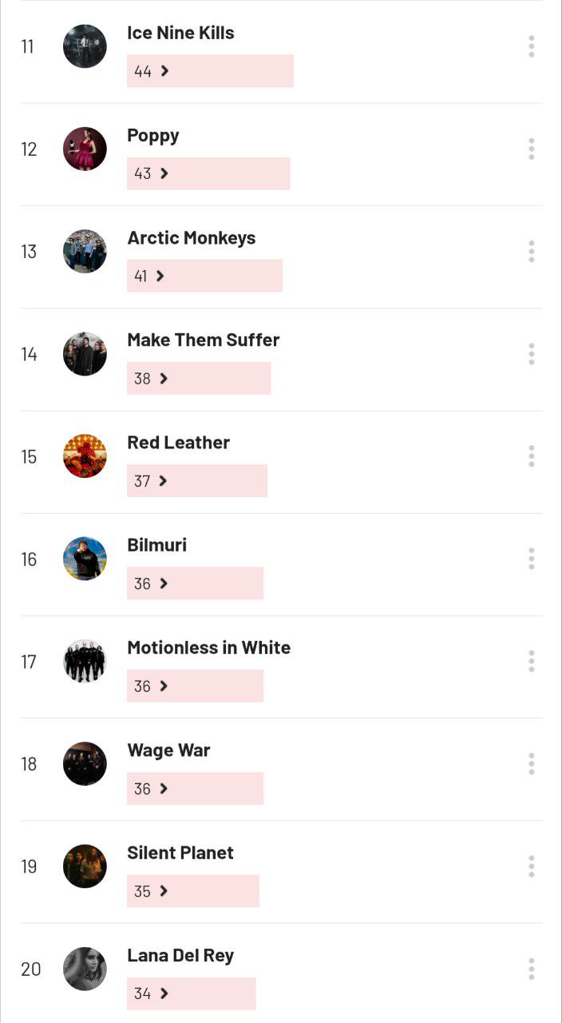Open the Motionless in White options menu
Screen dimensions: 562x1023
531,662
